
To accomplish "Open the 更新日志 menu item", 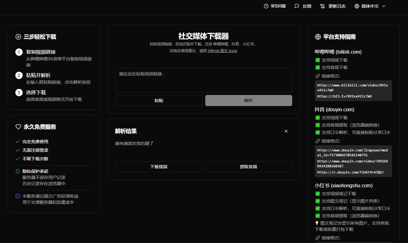I will coord(337,6).
